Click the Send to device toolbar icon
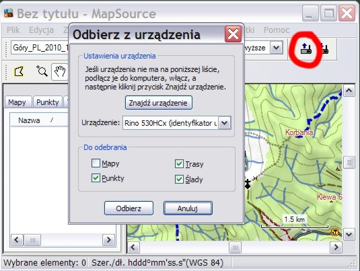Image resolution: width=360 pixels, height=271 pixels. (324, 48)
